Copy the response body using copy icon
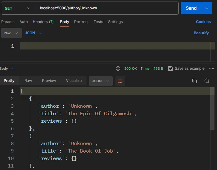 pyautogui.click(x=195, y=81)
